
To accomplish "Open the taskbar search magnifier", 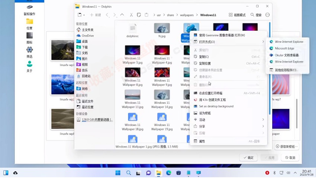I will 129,173.
